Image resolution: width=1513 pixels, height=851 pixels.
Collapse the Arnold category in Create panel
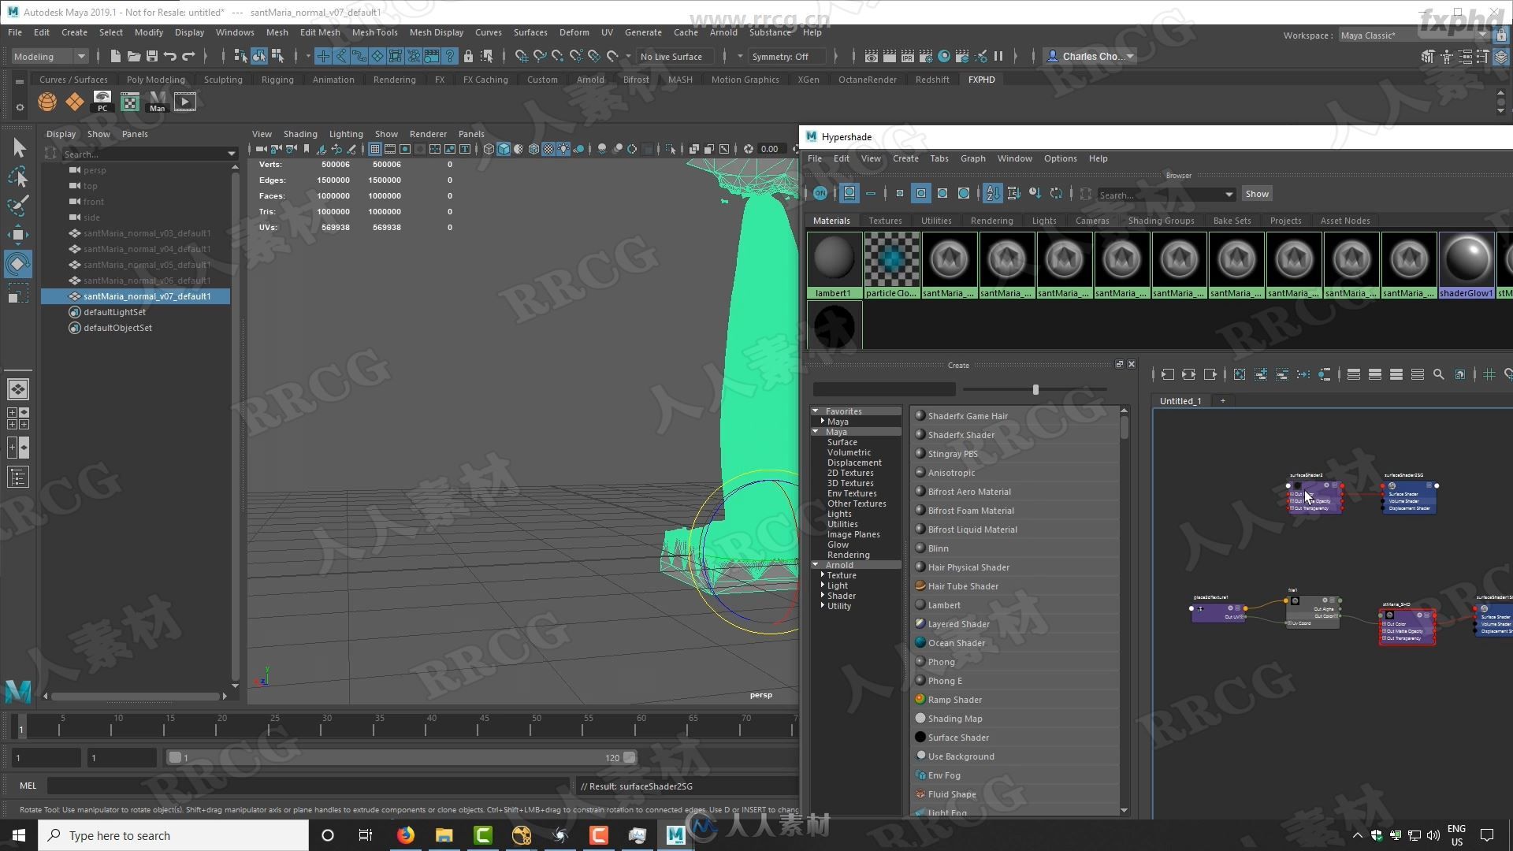816,565
